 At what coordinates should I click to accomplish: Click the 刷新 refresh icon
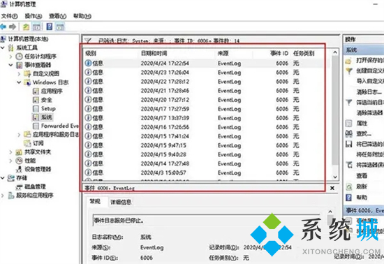click(348, 186)
